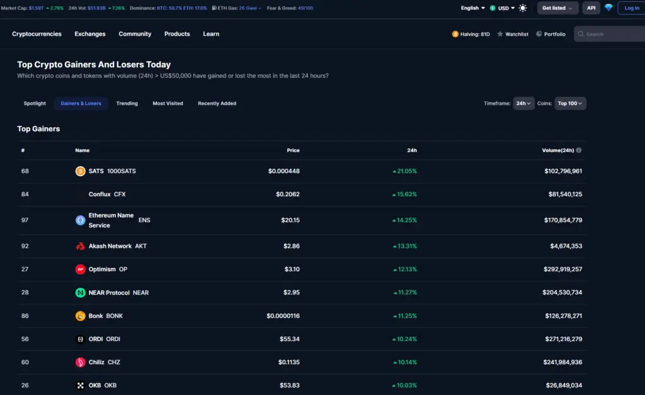Click the Optimism volume $292,919,257
This screenshot has height=395, width=645.
pyautogui.click(x=562, y=269)
